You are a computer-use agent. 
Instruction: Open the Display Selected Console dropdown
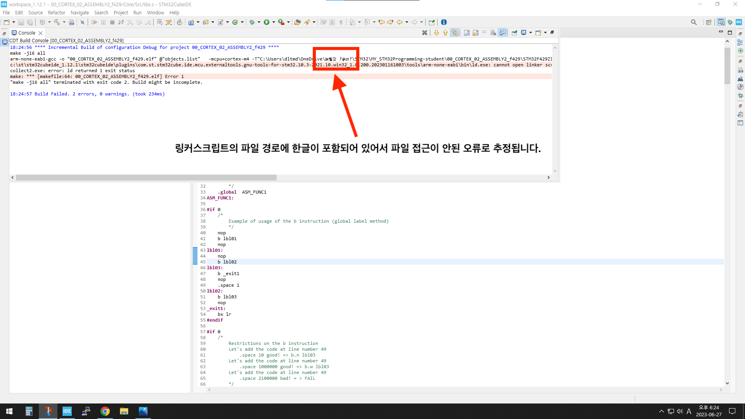[x=530, y=33]
